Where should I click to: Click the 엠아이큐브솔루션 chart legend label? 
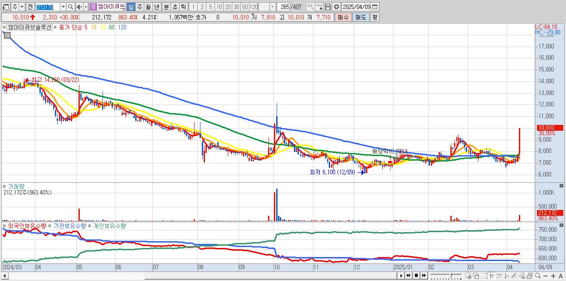(x=30, y=27)
